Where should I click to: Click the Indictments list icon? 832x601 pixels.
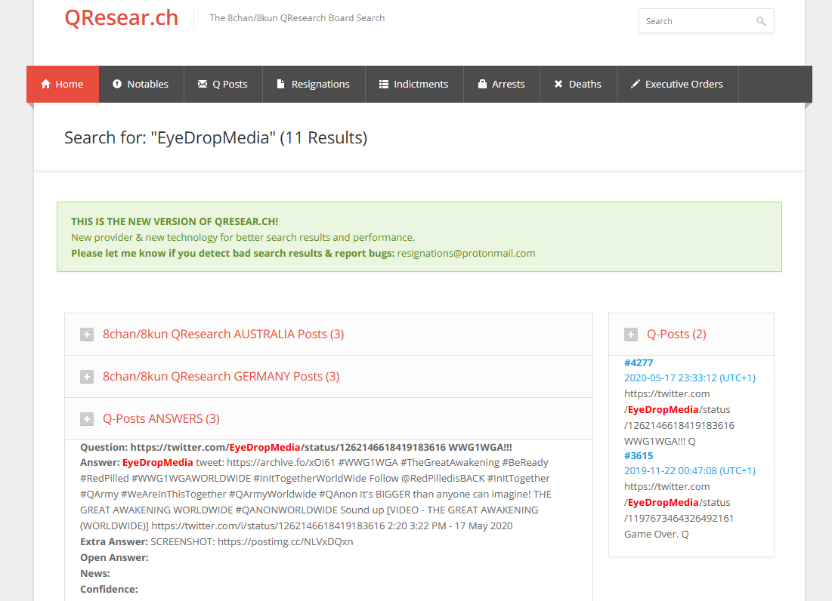[x=384, y=85]
